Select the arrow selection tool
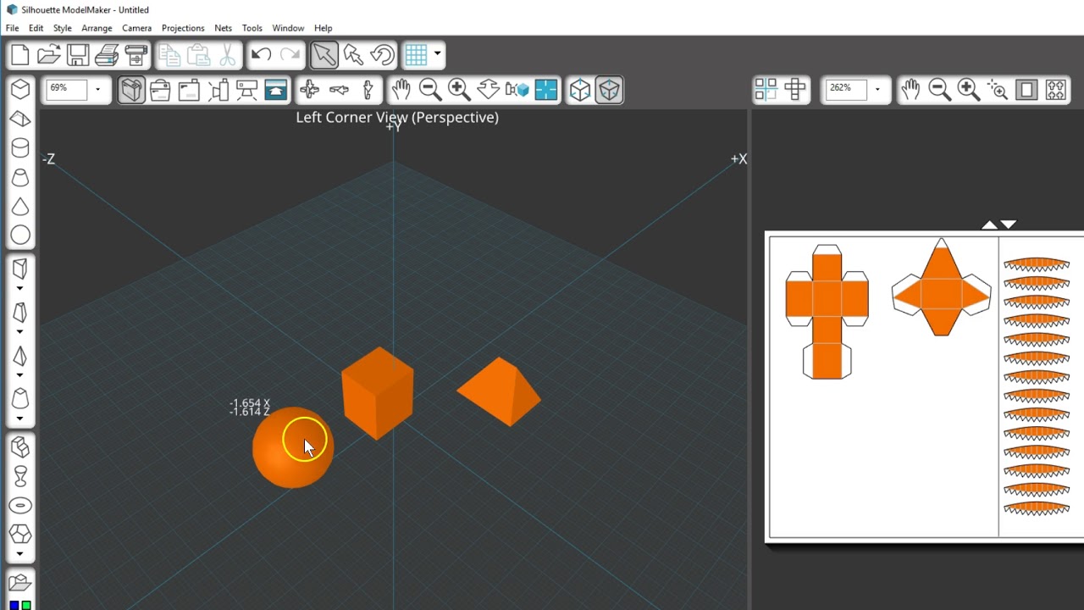This screenshot has width=1084, height=610. coord(324,55)
